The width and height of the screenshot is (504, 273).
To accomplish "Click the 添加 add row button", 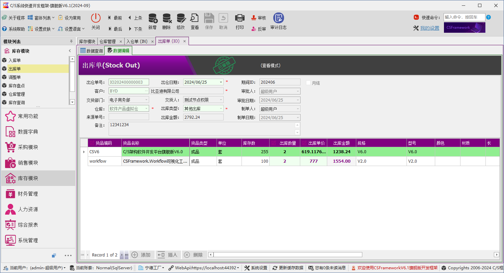I will (x=142, y=255).
